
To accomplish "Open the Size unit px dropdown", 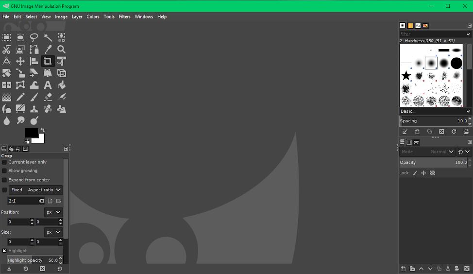I will coord(53,232).
